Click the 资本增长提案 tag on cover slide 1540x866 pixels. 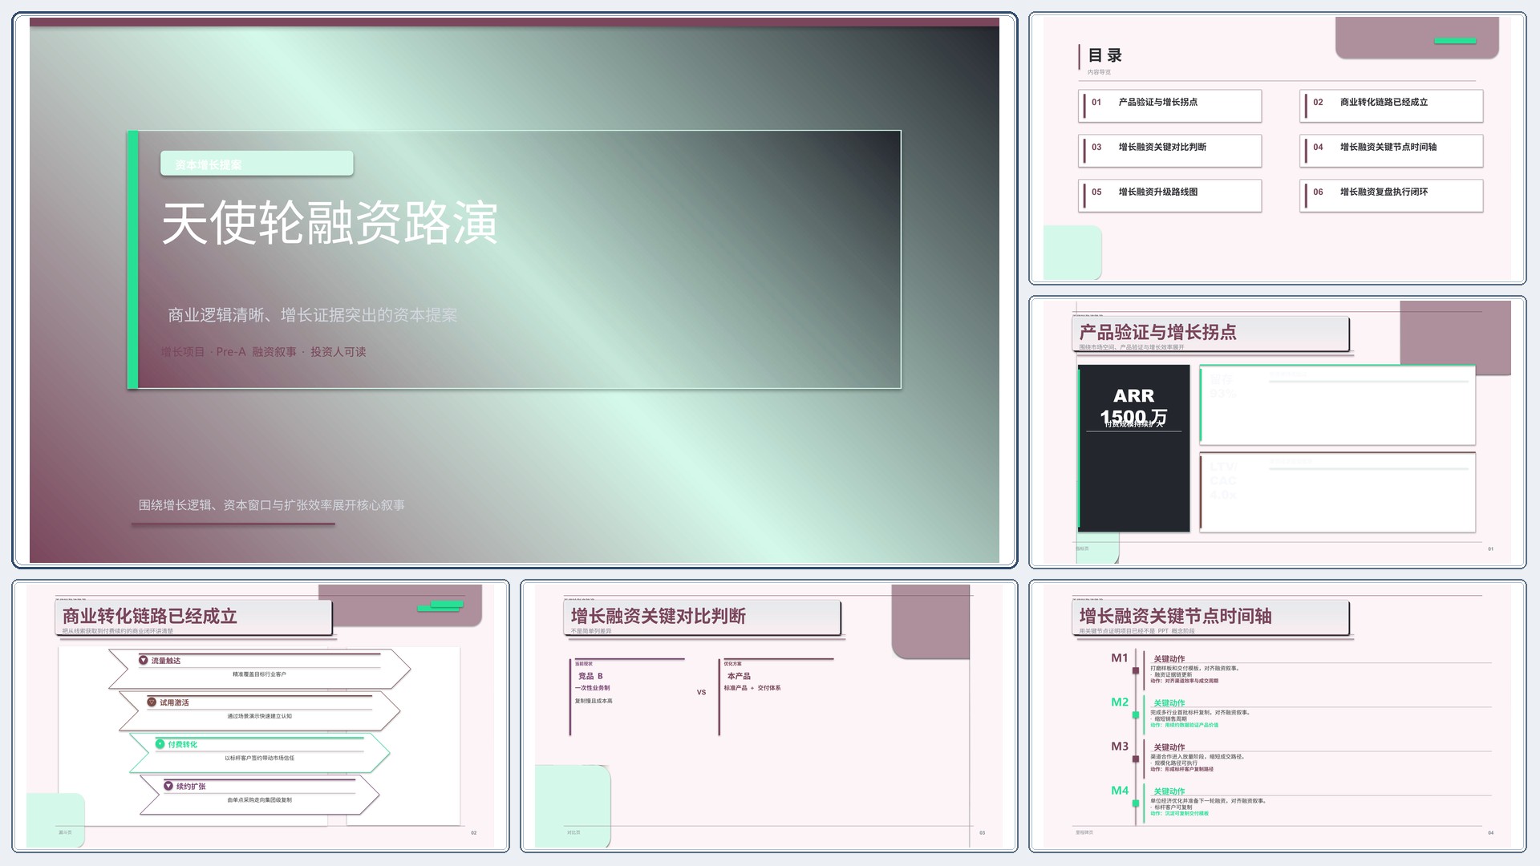point(257,164)
